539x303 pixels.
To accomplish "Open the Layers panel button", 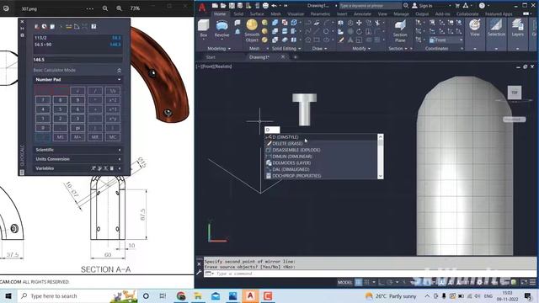I will pyautogui.click(x=517, y=28).
